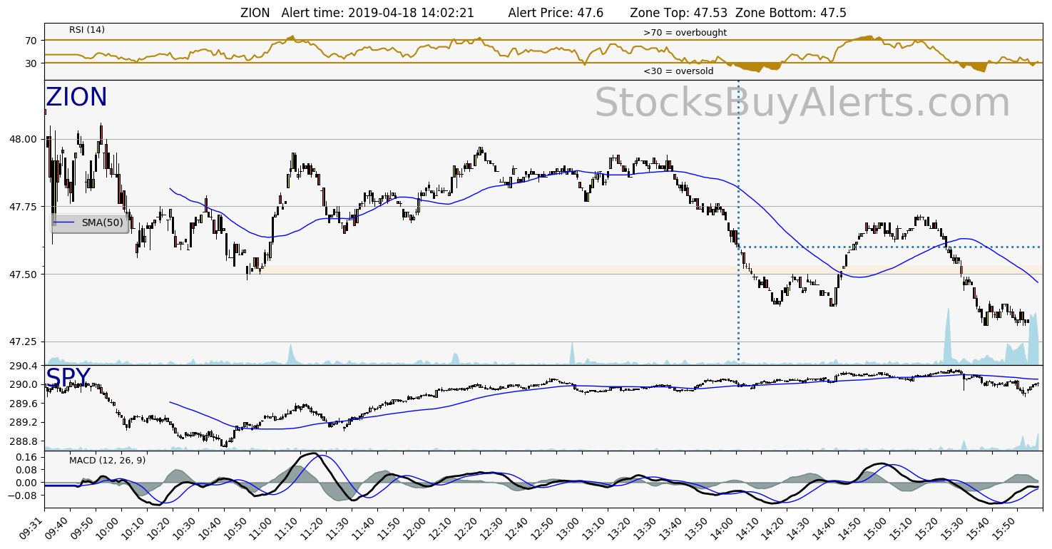Click the large ZION chart label
Viewport: 1052px width, 549px height.
point(76,98)
